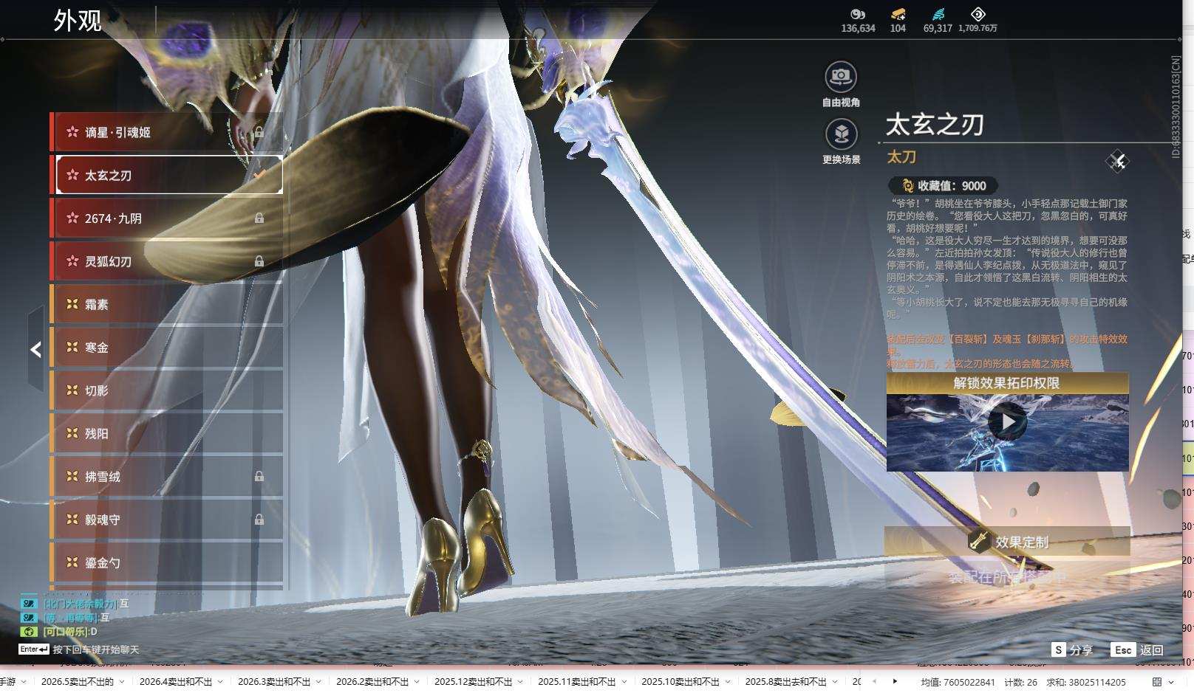Open the dropdown arrow on 2026.2卖出和不出 sheet tab
Screen dimensions: 1194x693
pos(417,682)
